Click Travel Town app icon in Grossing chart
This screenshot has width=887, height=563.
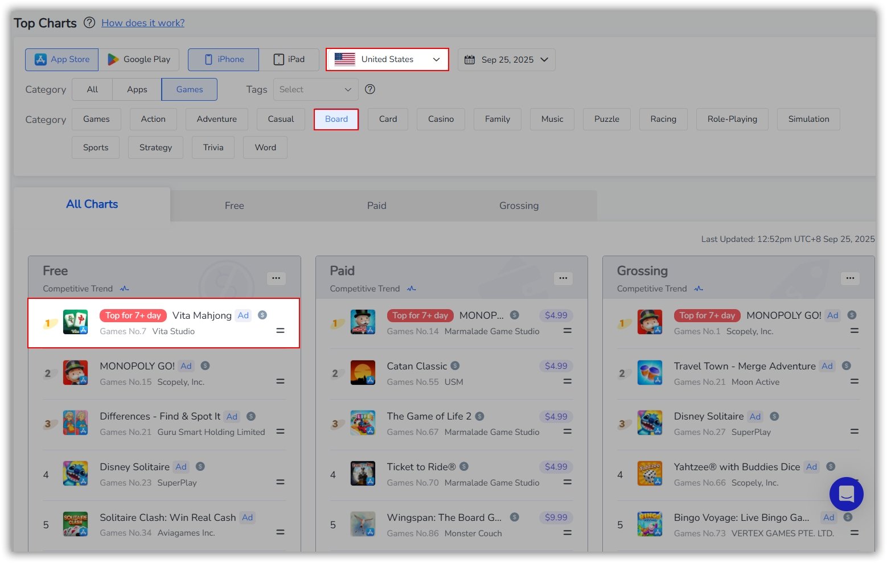[650, 373]
